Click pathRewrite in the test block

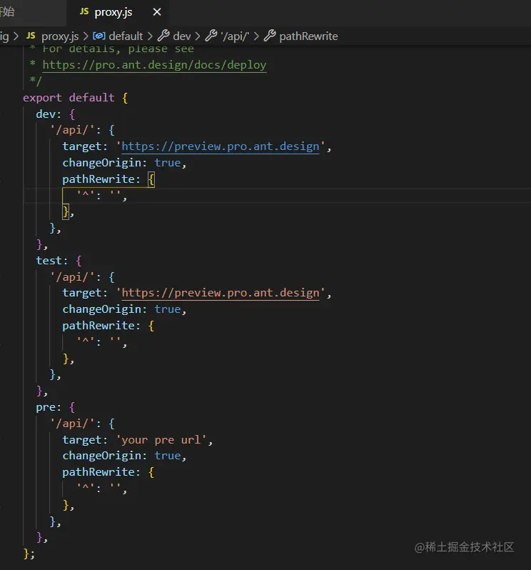pyautogui.click(x=98, y=326)
